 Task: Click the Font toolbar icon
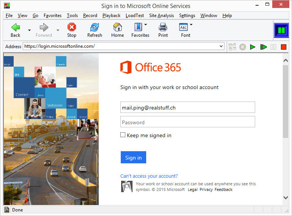point(183,27)
